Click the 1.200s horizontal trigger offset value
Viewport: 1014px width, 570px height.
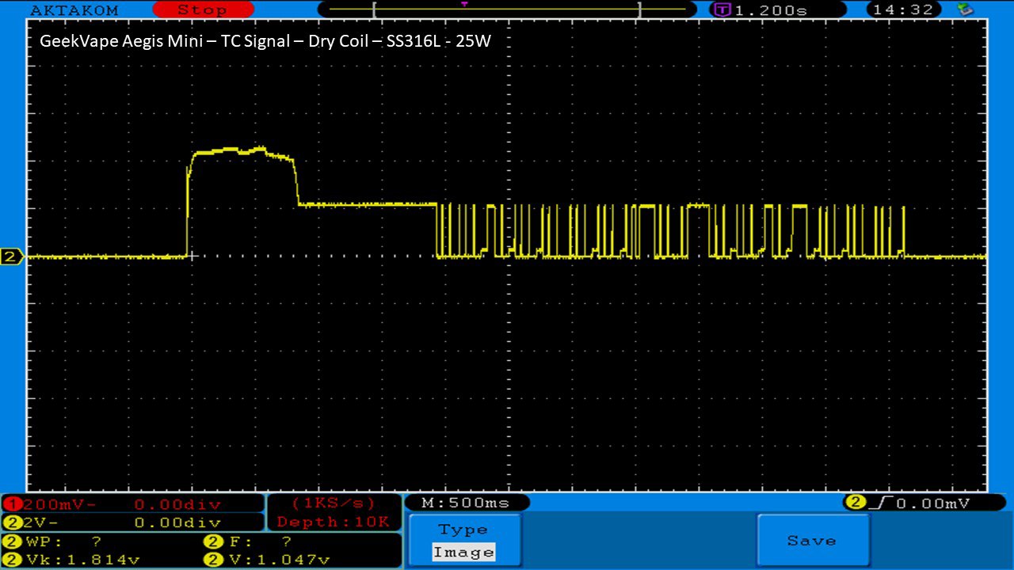pos(770,10)
